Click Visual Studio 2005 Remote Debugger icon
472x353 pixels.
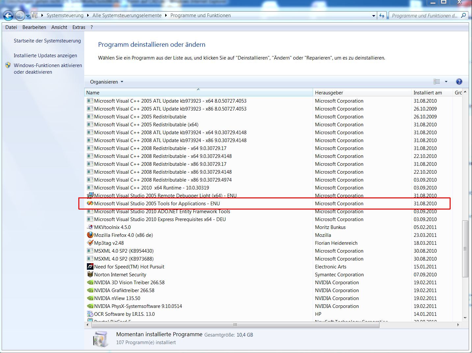click(x=90, y=195)
